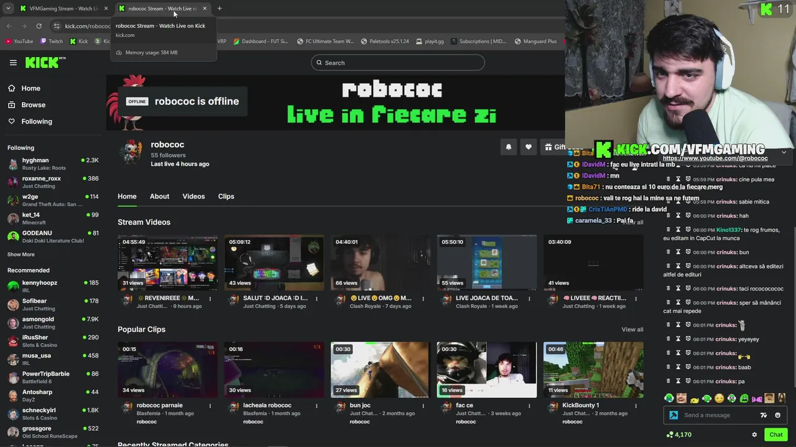The height and width of the screenshot is (447, 796).
Task: Play the 05:09:12 stream video
Action: coord(274,263)
